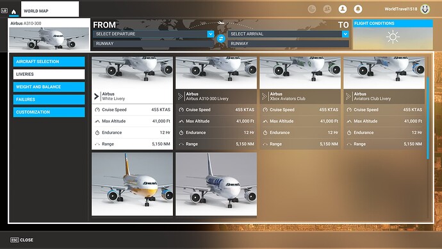Click Aviators Club Livery Cruise Speed icon
442x249 pixels.
point(349,110)
